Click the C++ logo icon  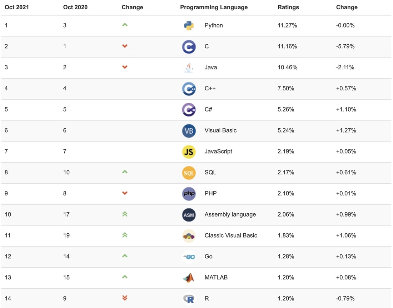189,89
